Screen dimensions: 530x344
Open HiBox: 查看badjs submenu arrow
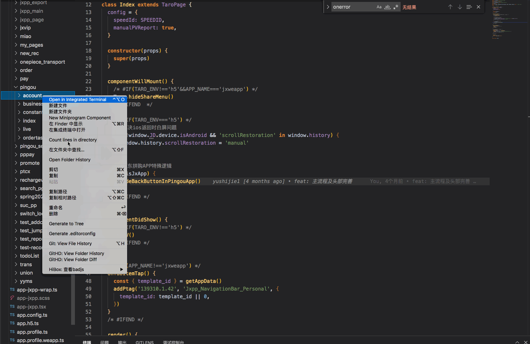121,269
